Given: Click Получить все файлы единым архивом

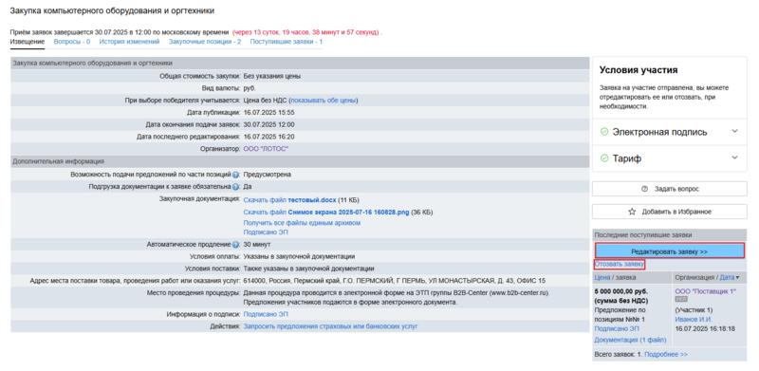Looking at the screenshot, I should [x=302, y=223].
